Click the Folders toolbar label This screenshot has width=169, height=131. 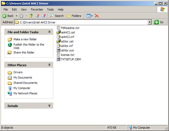[x=76, y=16]
